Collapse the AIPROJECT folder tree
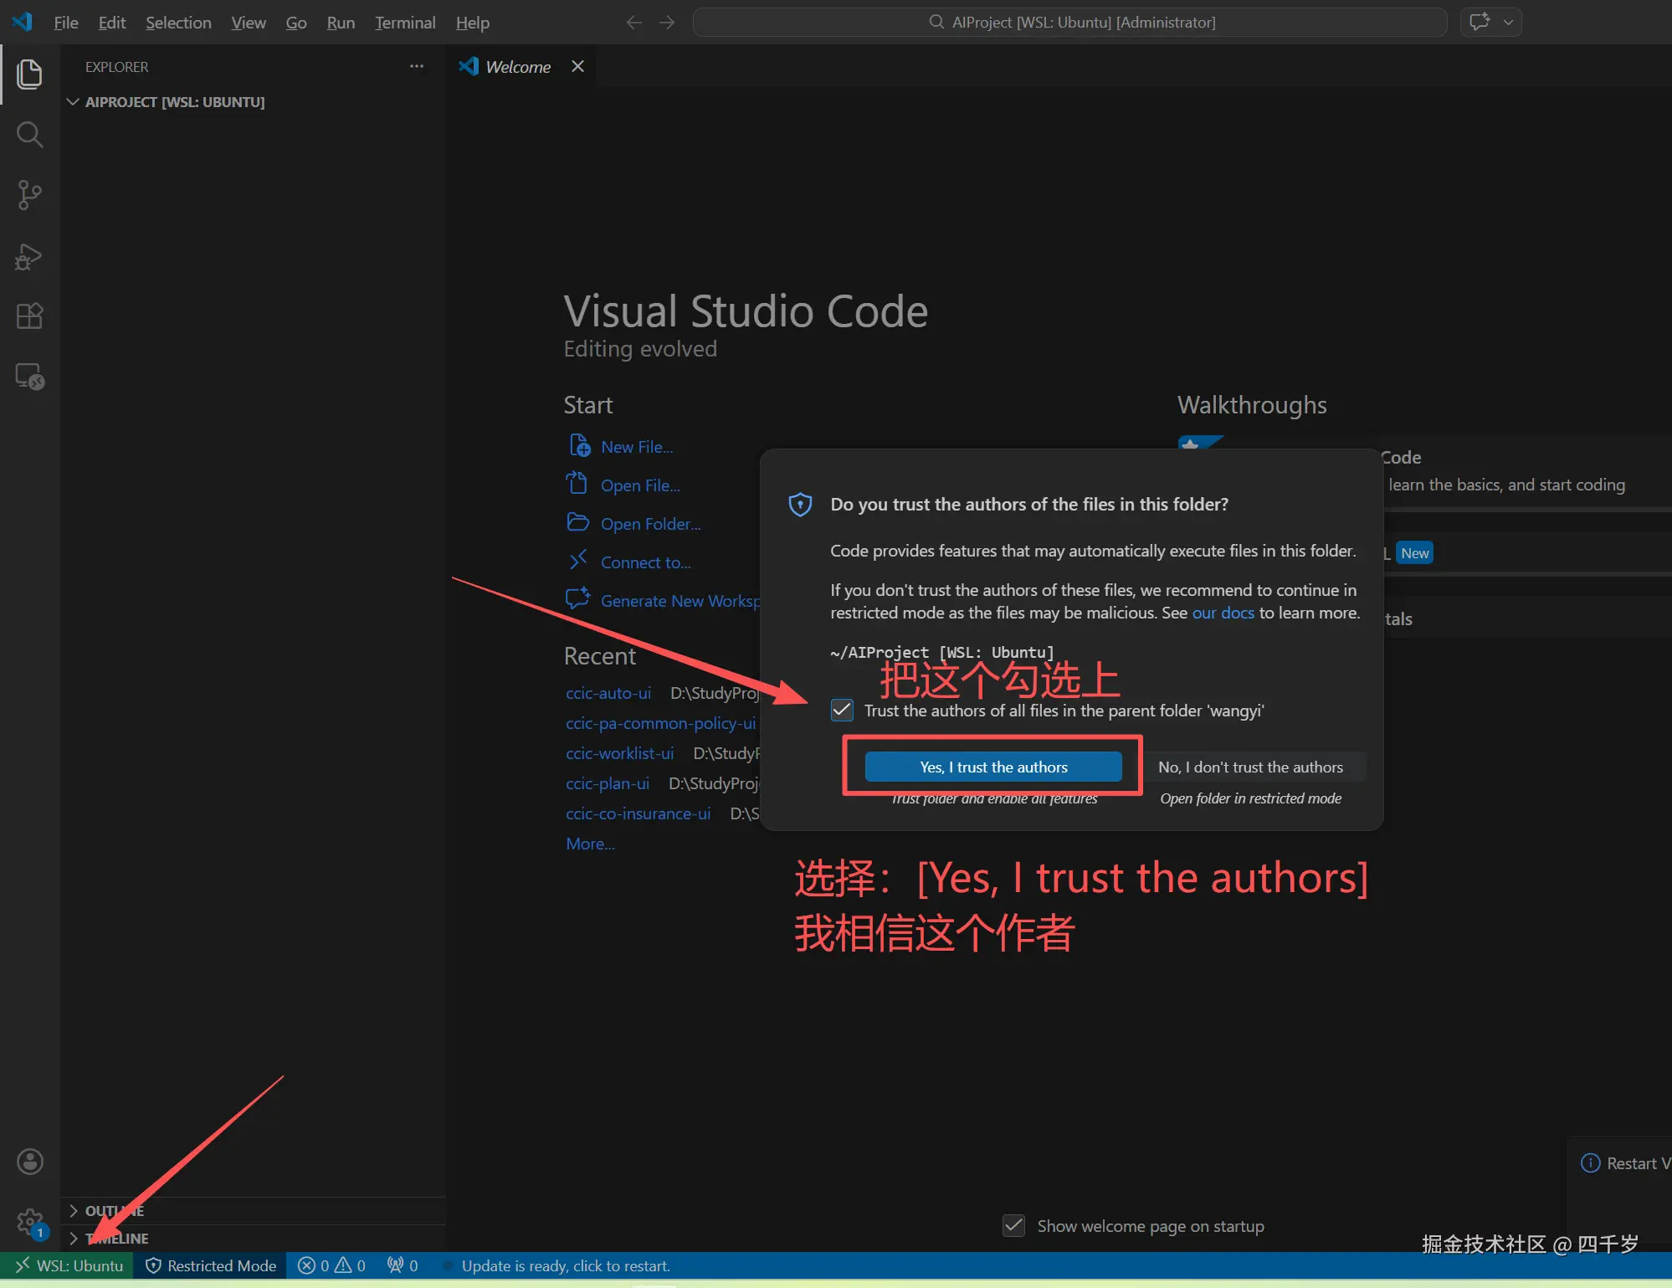This screenshot has width=1672, height=1288. click(74, 102)
